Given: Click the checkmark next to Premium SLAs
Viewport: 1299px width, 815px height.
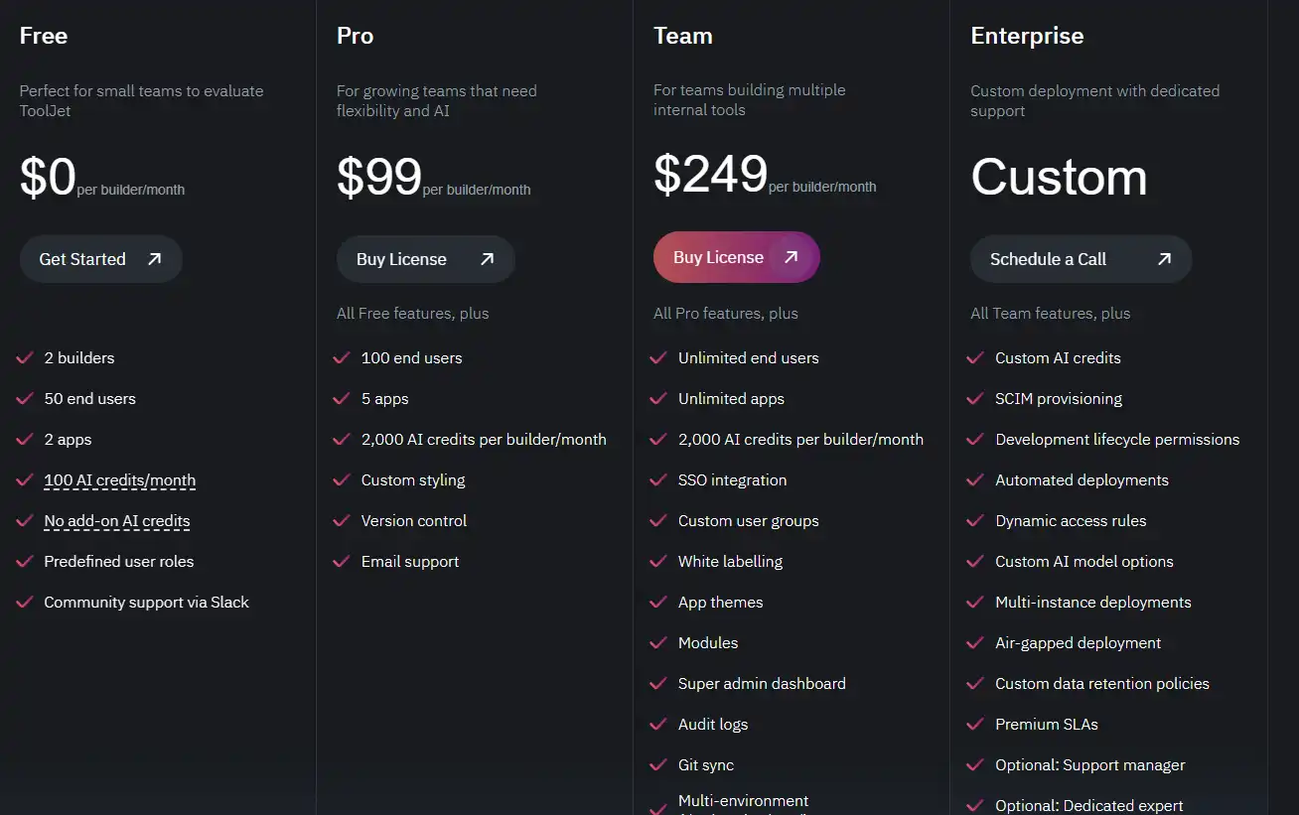Looking at the screenshot, I should 974,724.
